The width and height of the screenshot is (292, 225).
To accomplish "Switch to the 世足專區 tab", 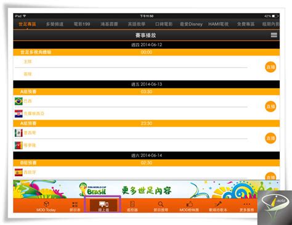I will pyautogui.click(x=27, y=24).
